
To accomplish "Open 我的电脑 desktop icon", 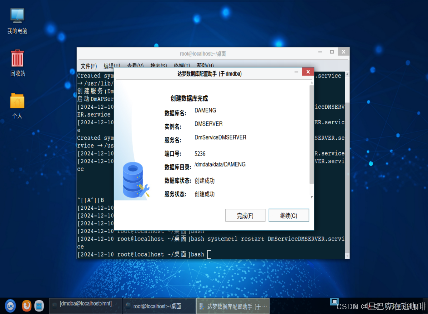I will [17, 21].
